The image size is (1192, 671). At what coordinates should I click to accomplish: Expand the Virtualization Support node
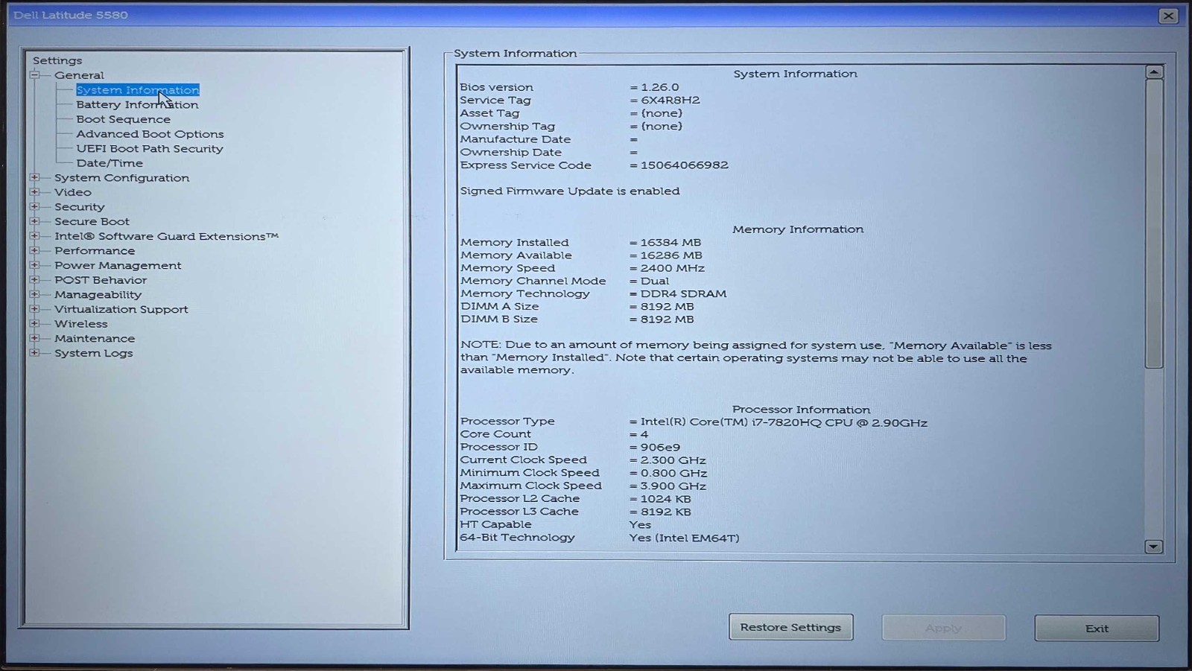[x=34, y=309]
